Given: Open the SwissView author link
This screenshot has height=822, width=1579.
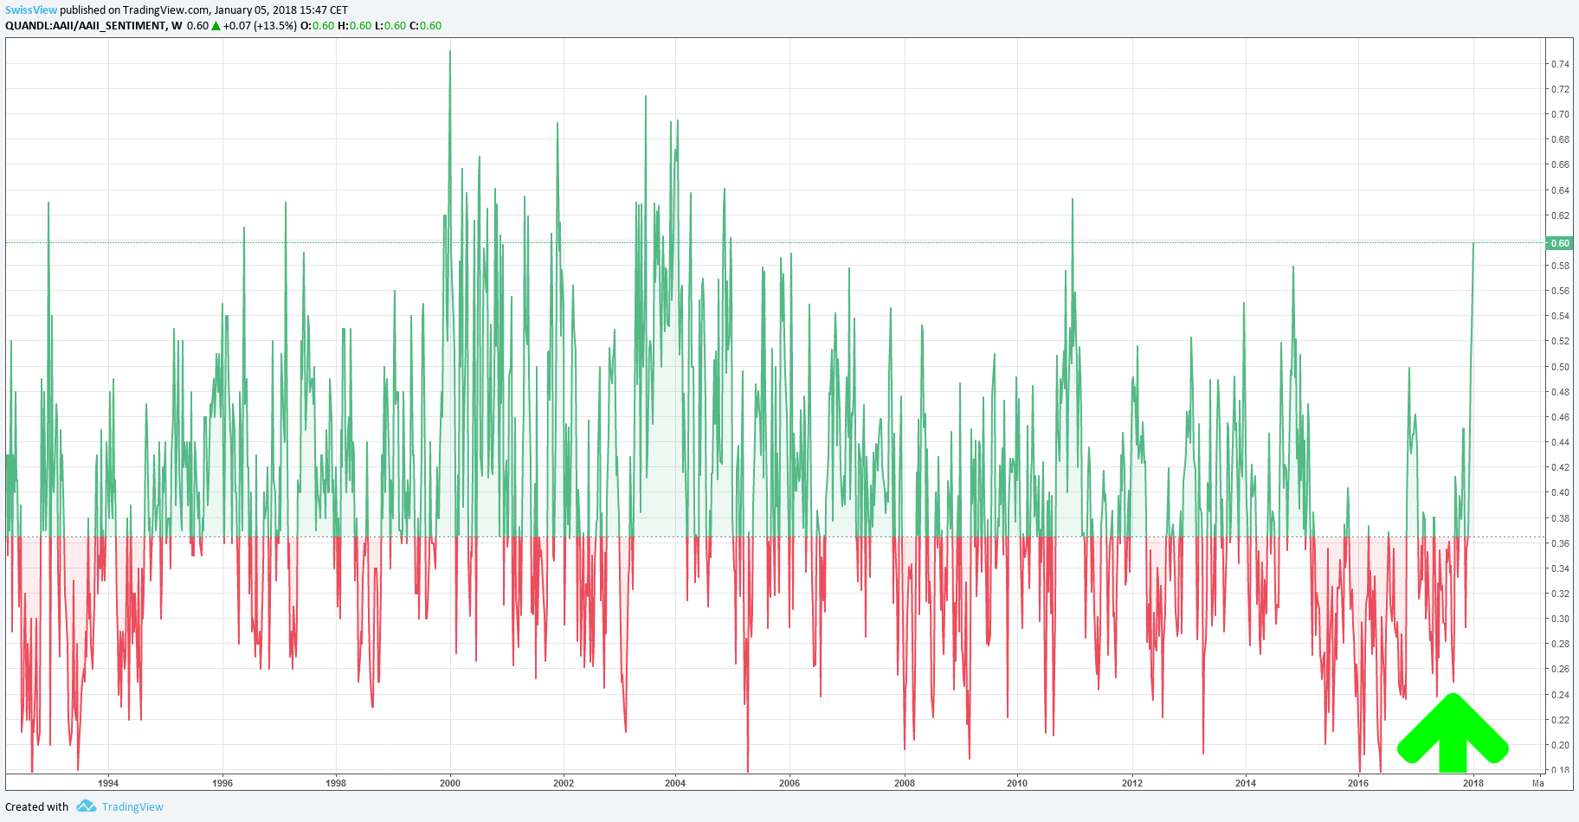Looking at the screenshot, I should click(31, 10).
